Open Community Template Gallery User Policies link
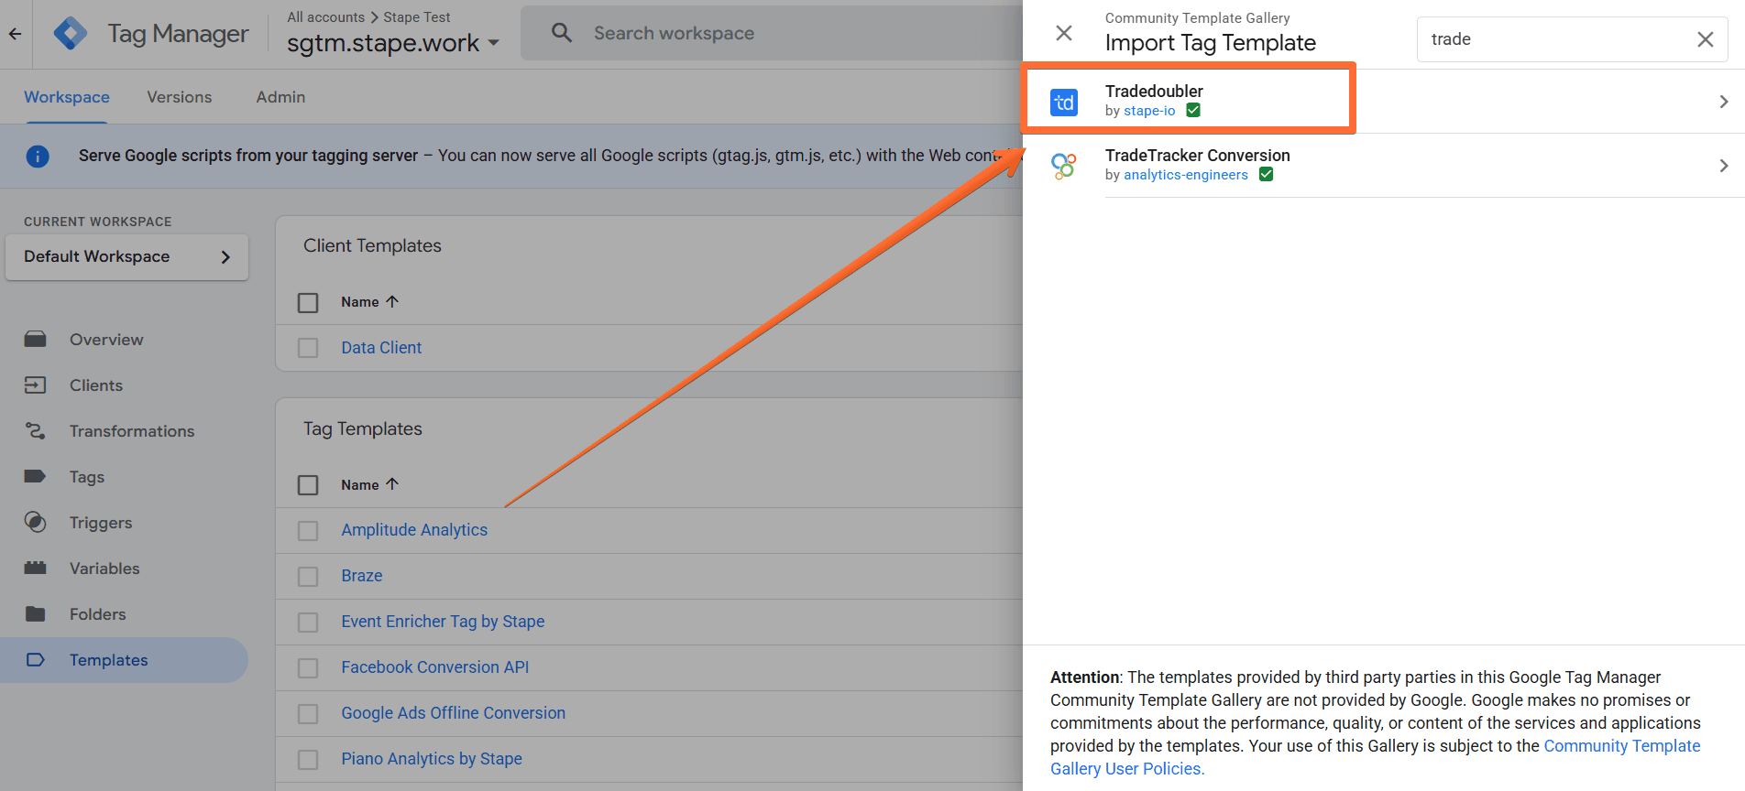The height and width of the screenshot is (791, 1745). pos(1621,746)
